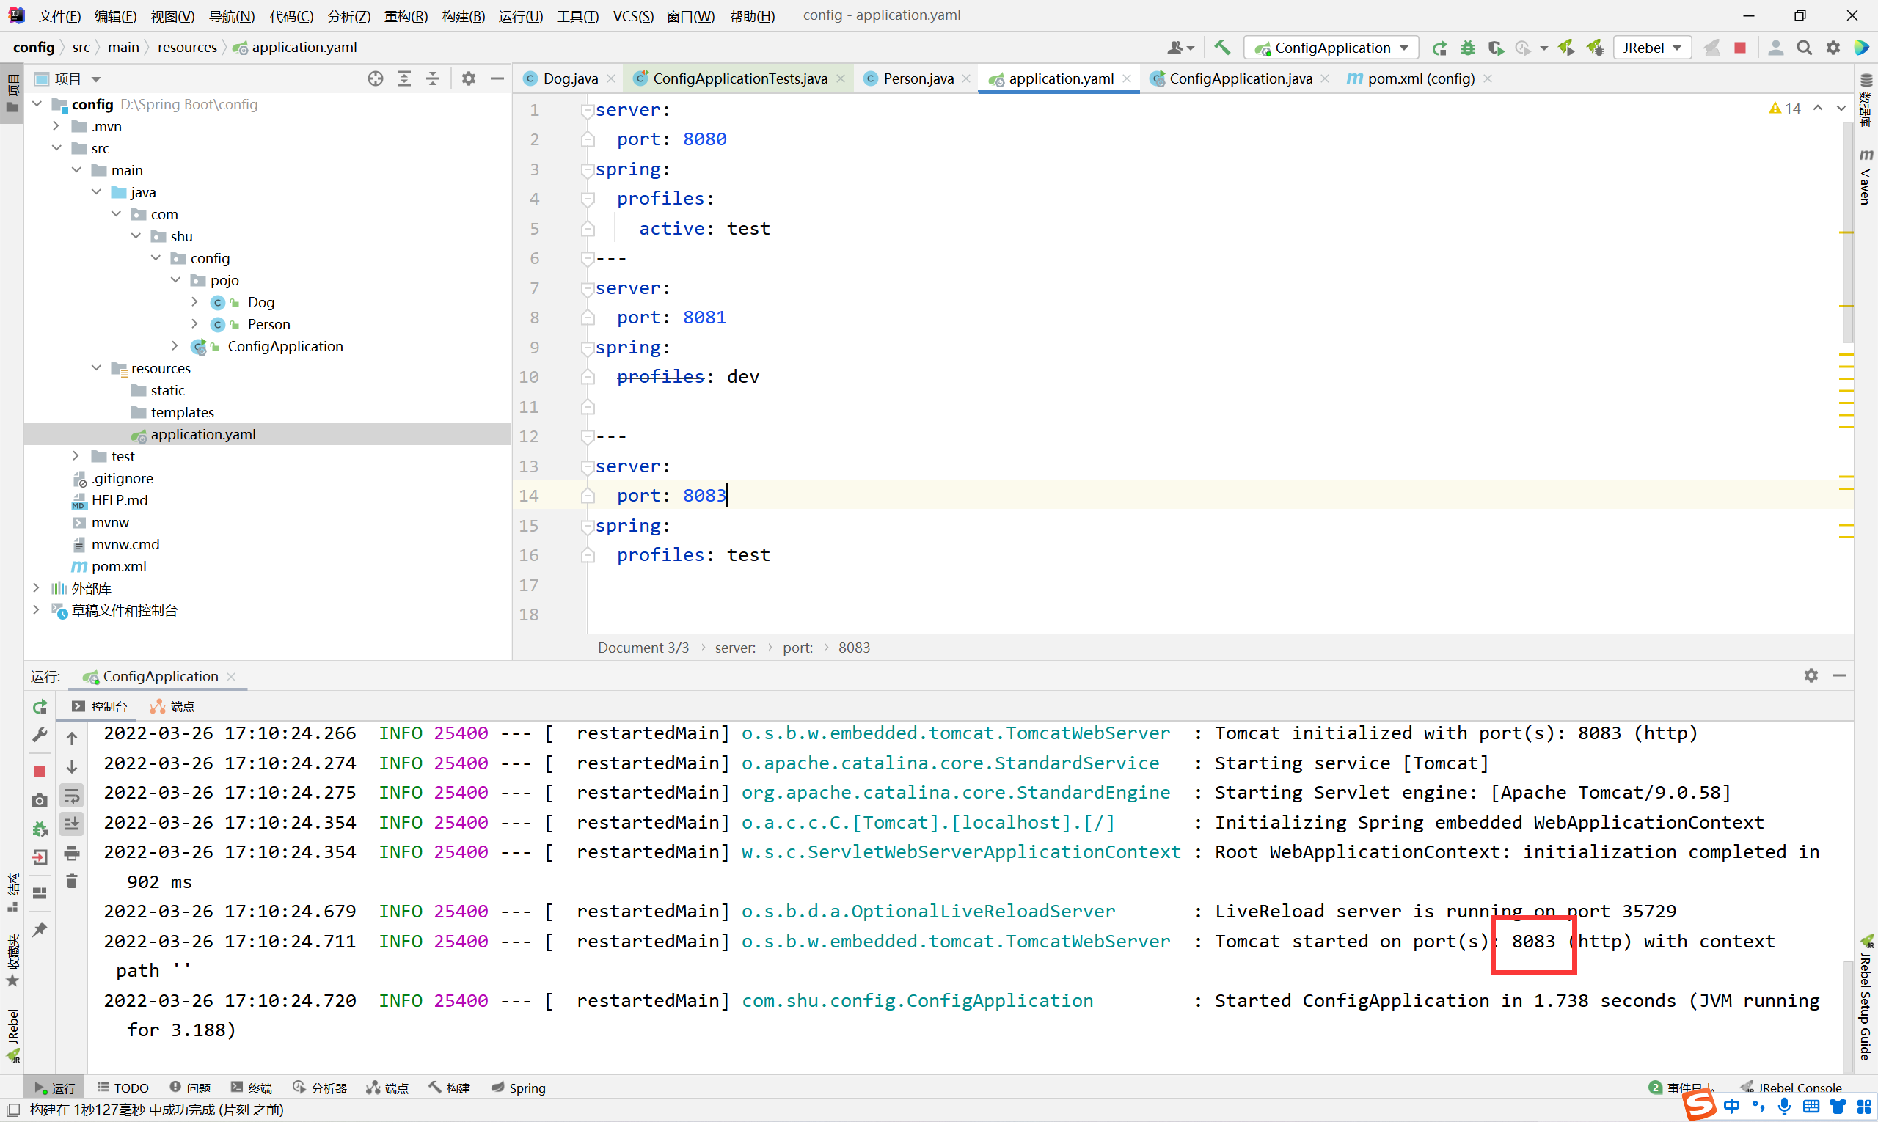Collapse the pojo package
This screenshot has width=1878, height=1122.
tap(176, 279)
